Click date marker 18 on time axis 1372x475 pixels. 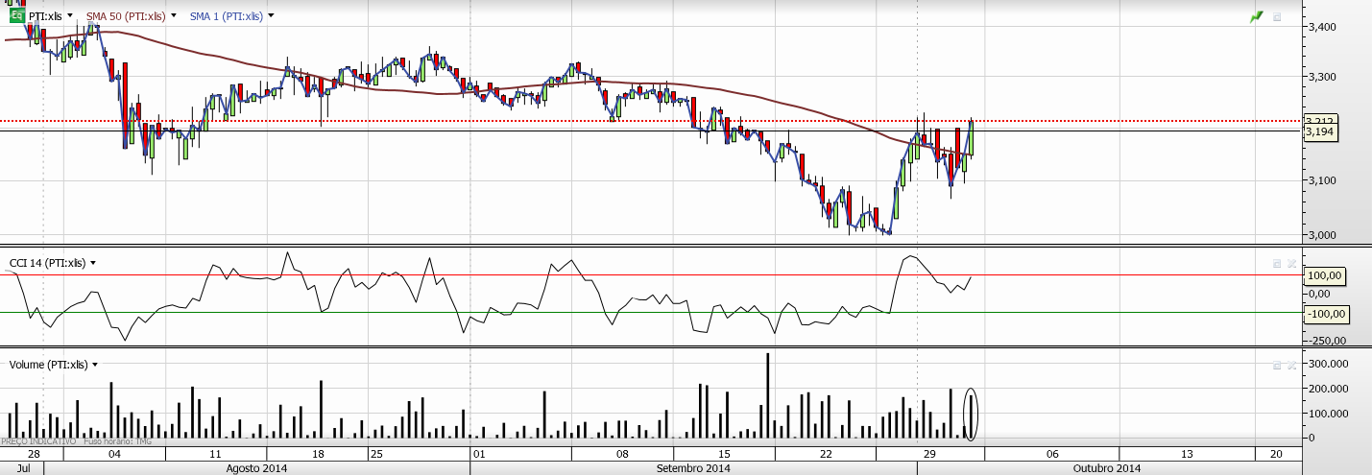[x=318, y=454]
